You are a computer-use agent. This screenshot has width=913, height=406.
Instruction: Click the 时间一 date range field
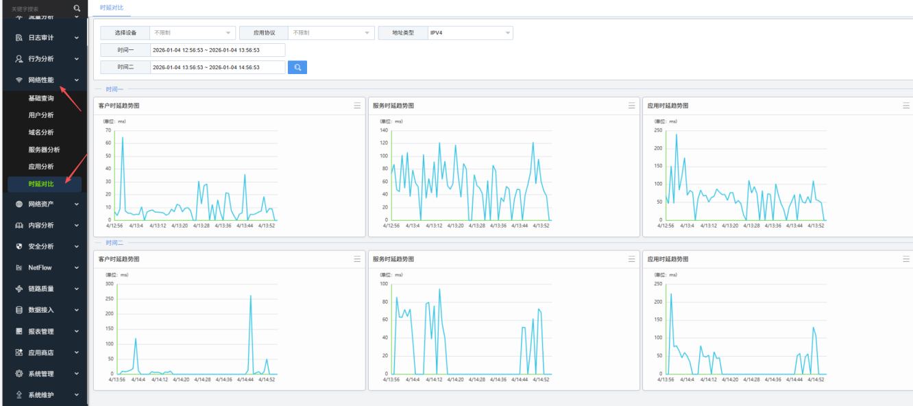click(217, 50)
